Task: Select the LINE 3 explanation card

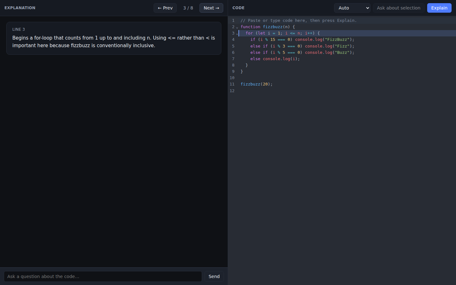Action: pos(114,38)
